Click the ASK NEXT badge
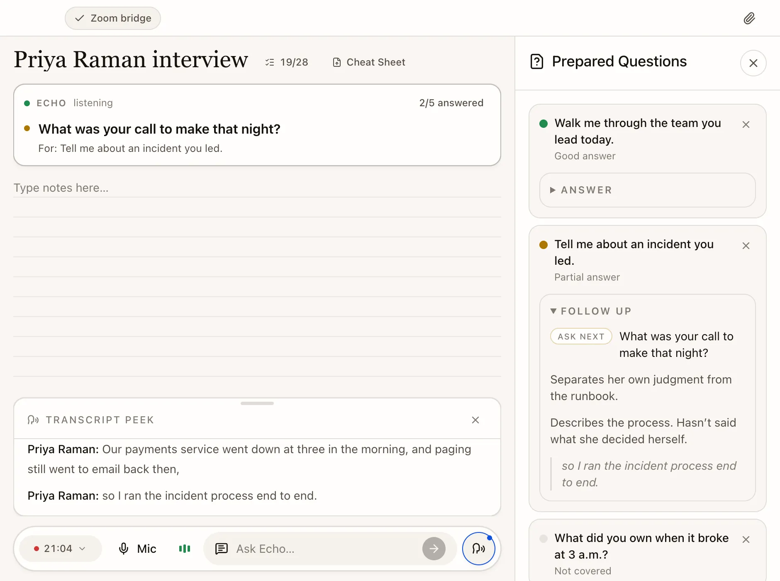The width and height of the screenshot is (780, 581). 581,336
